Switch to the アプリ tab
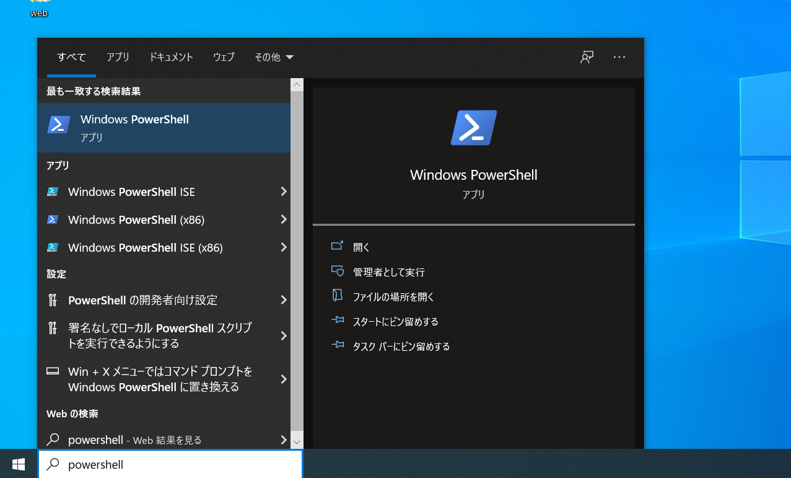The image size is (791, 478). (118, 57)
